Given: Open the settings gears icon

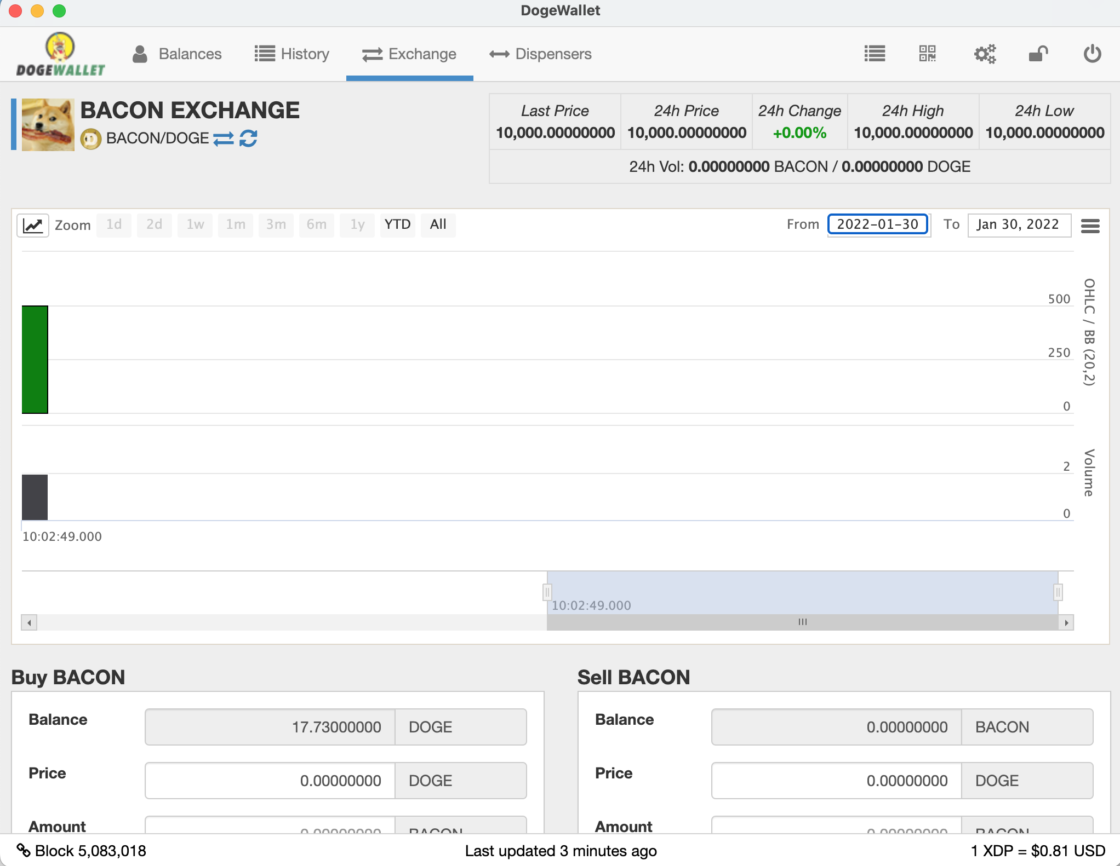Looking at the screenshot, I should tap(985, 54).
